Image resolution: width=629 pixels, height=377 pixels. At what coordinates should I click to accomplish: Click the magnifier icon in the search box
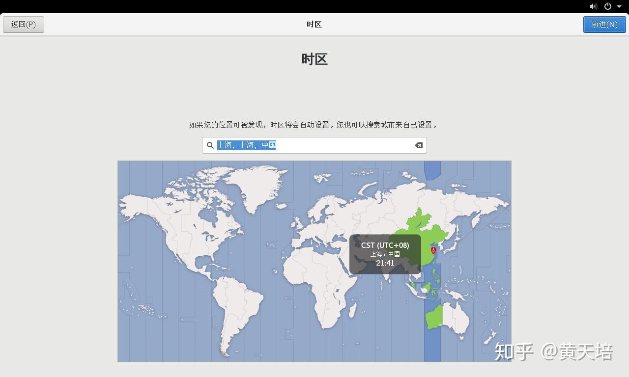tap(210, 145)
